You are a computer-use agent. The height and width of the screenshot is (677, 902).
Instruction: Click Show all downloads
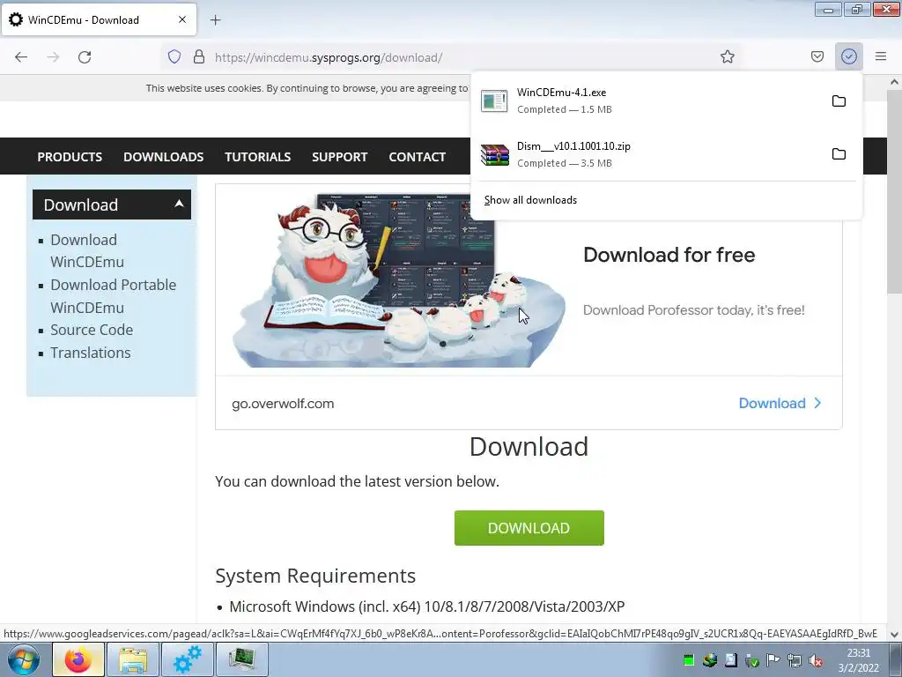click(530, 200)
